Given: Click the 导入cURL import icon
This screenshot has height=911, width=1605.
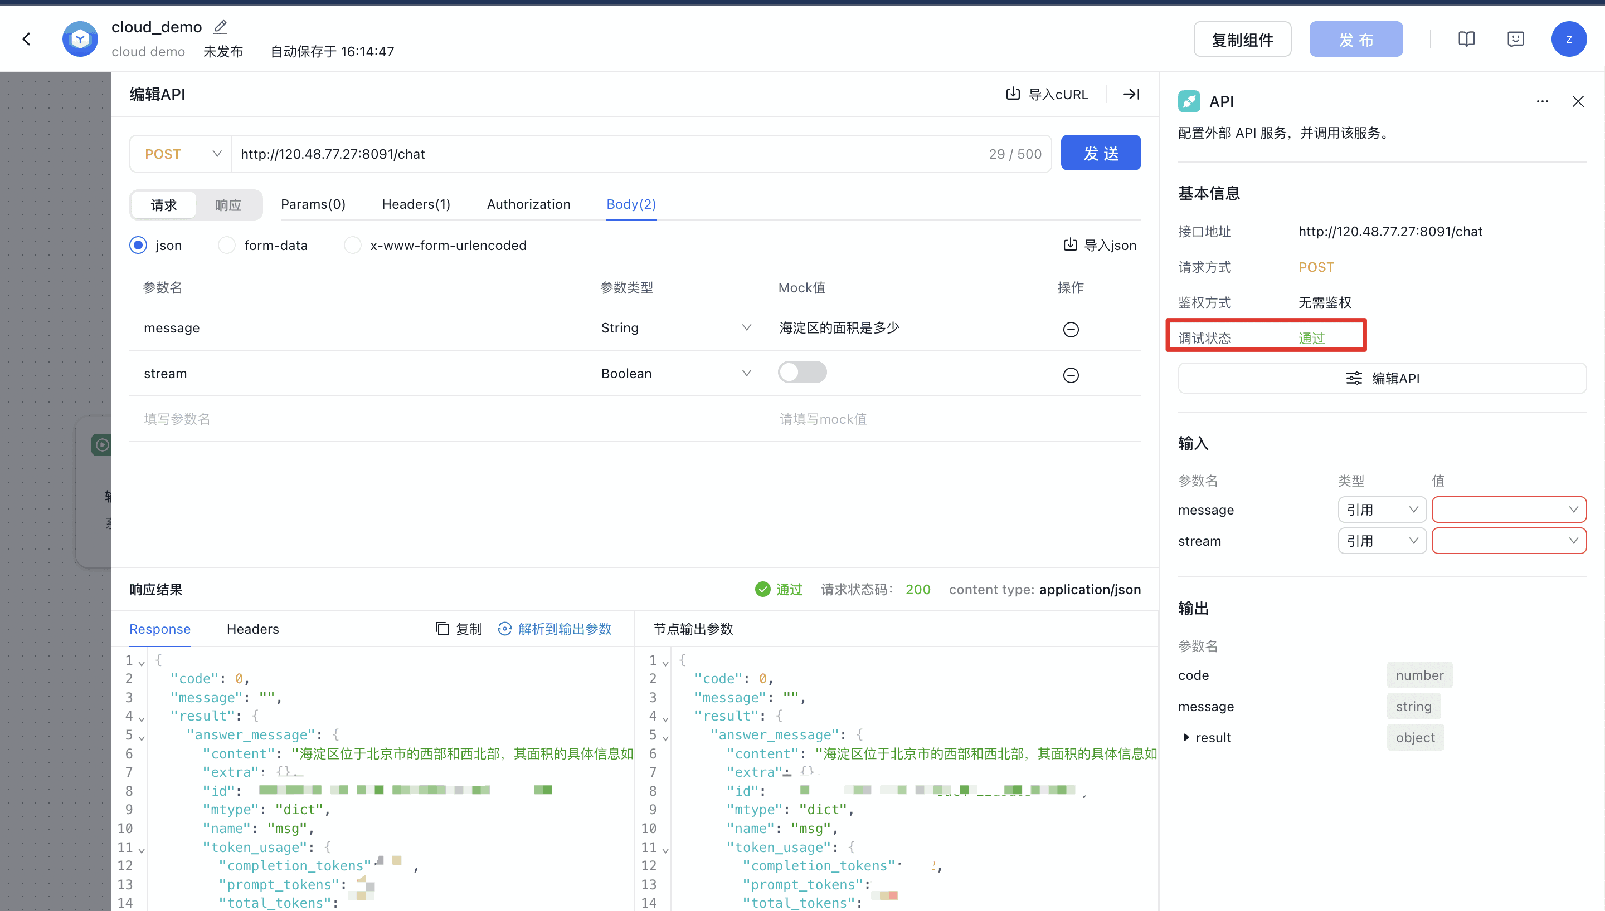Looking at the screenshot, I should [1013, 94].
